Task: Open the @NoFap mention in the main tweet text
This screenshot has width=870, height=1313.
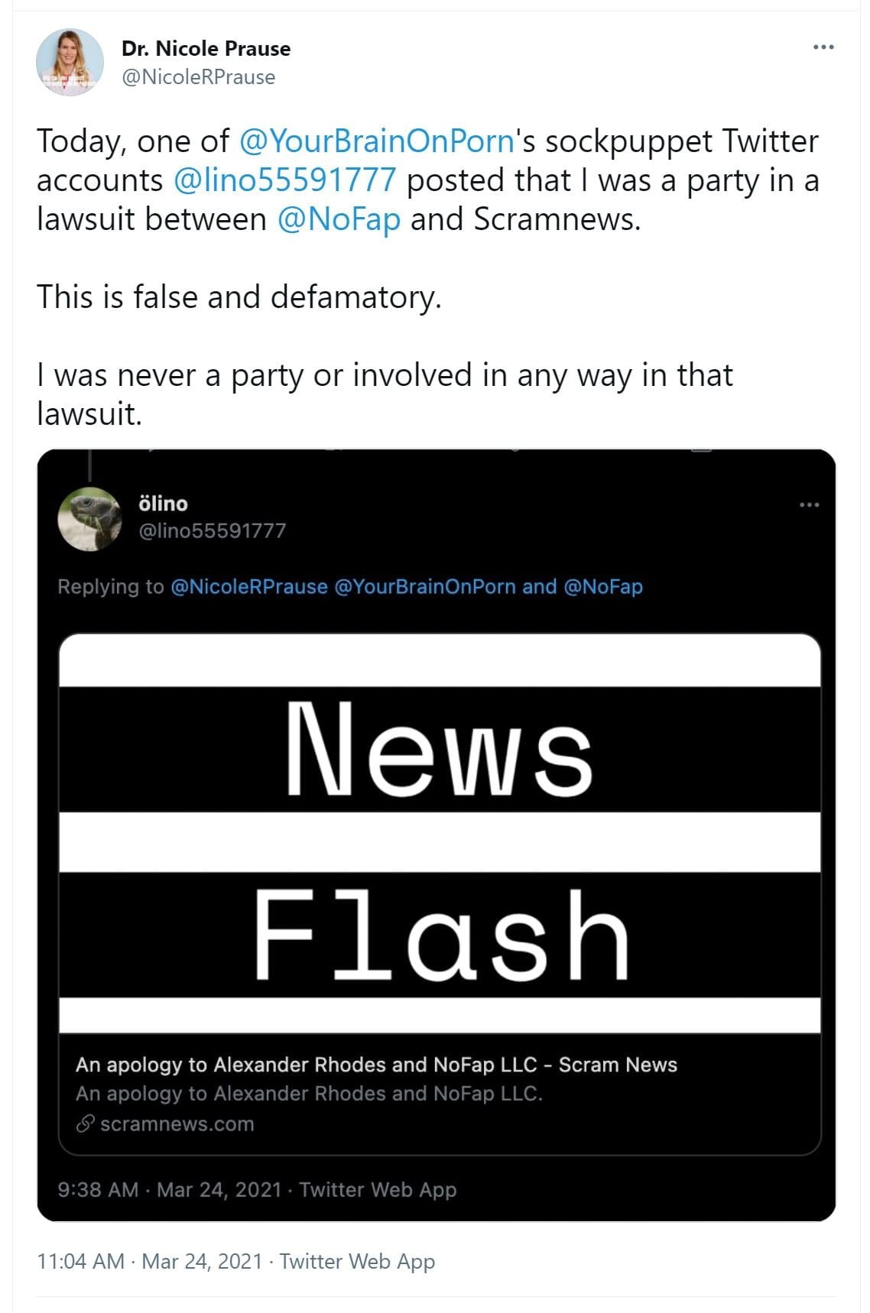Action: tap(339, 219)
